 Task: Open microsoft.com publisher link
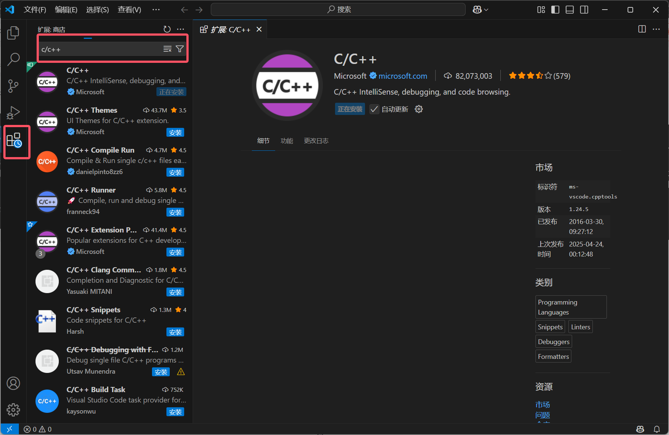[403, 76]
